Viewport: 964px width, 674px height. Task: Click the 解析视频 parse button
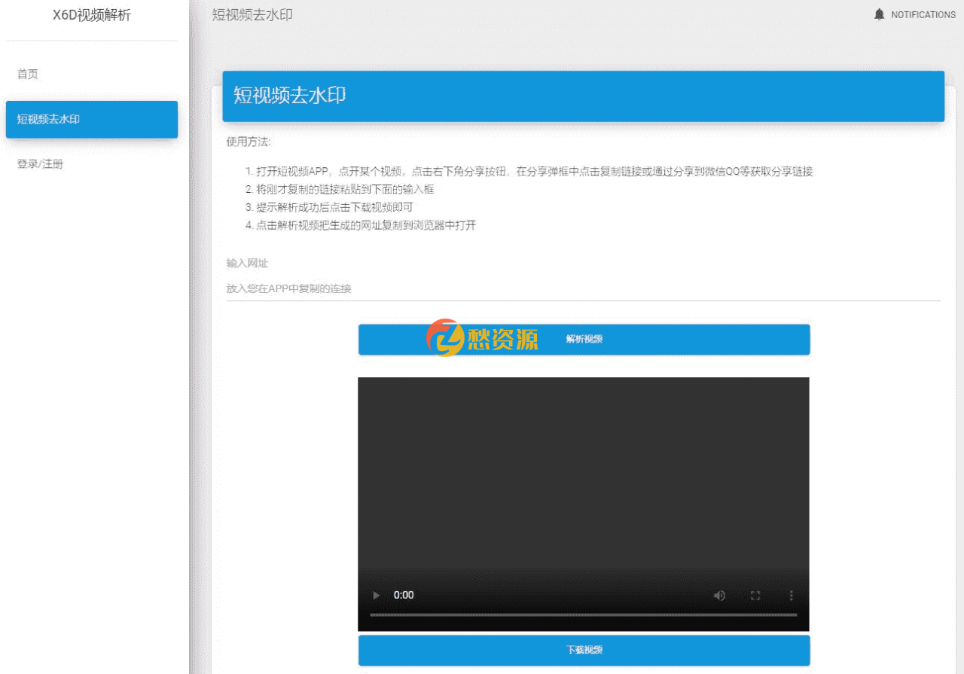(x=584, y=340)
